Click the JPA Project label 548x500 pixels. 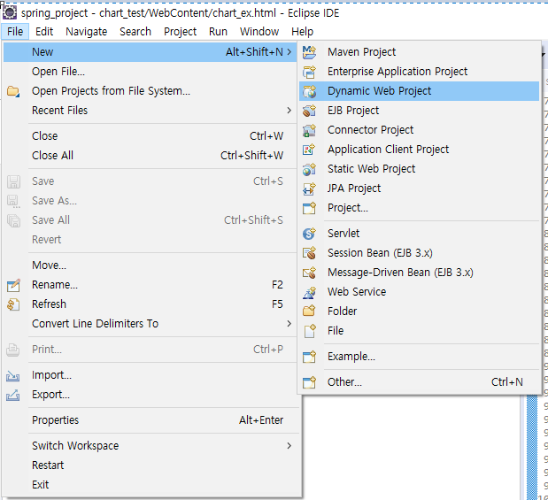[x=354, y=188]
